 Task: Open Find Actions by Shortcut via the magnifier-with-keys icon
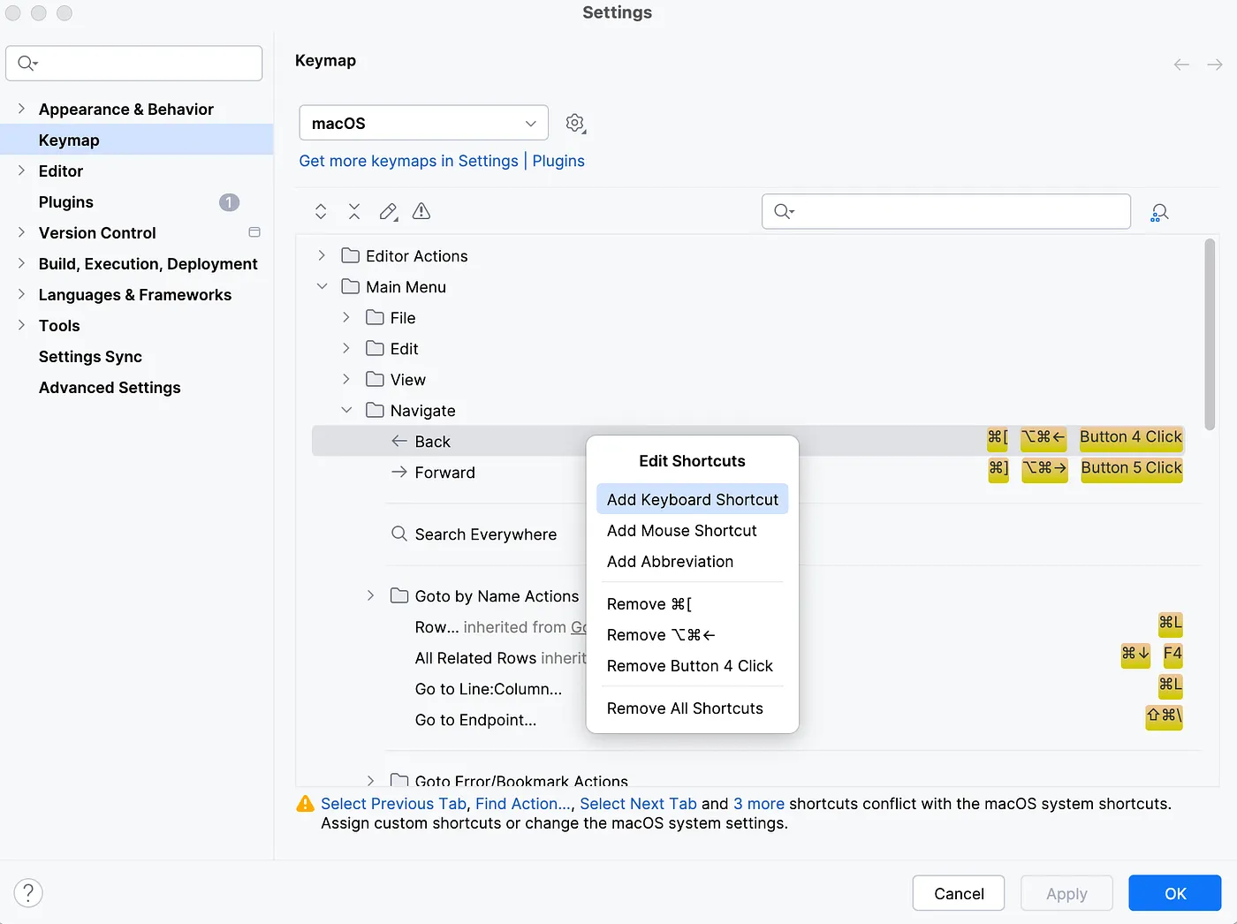[x=1159, y=211]
